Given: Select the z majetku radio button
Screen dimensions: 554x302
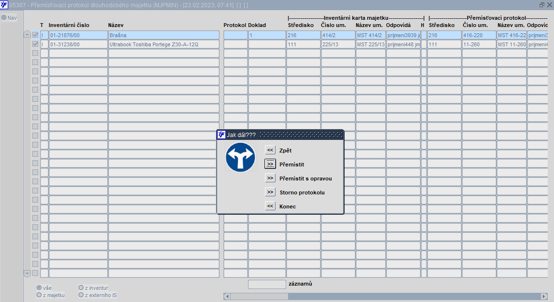Looking at the screenshot, I should (39, 295).
